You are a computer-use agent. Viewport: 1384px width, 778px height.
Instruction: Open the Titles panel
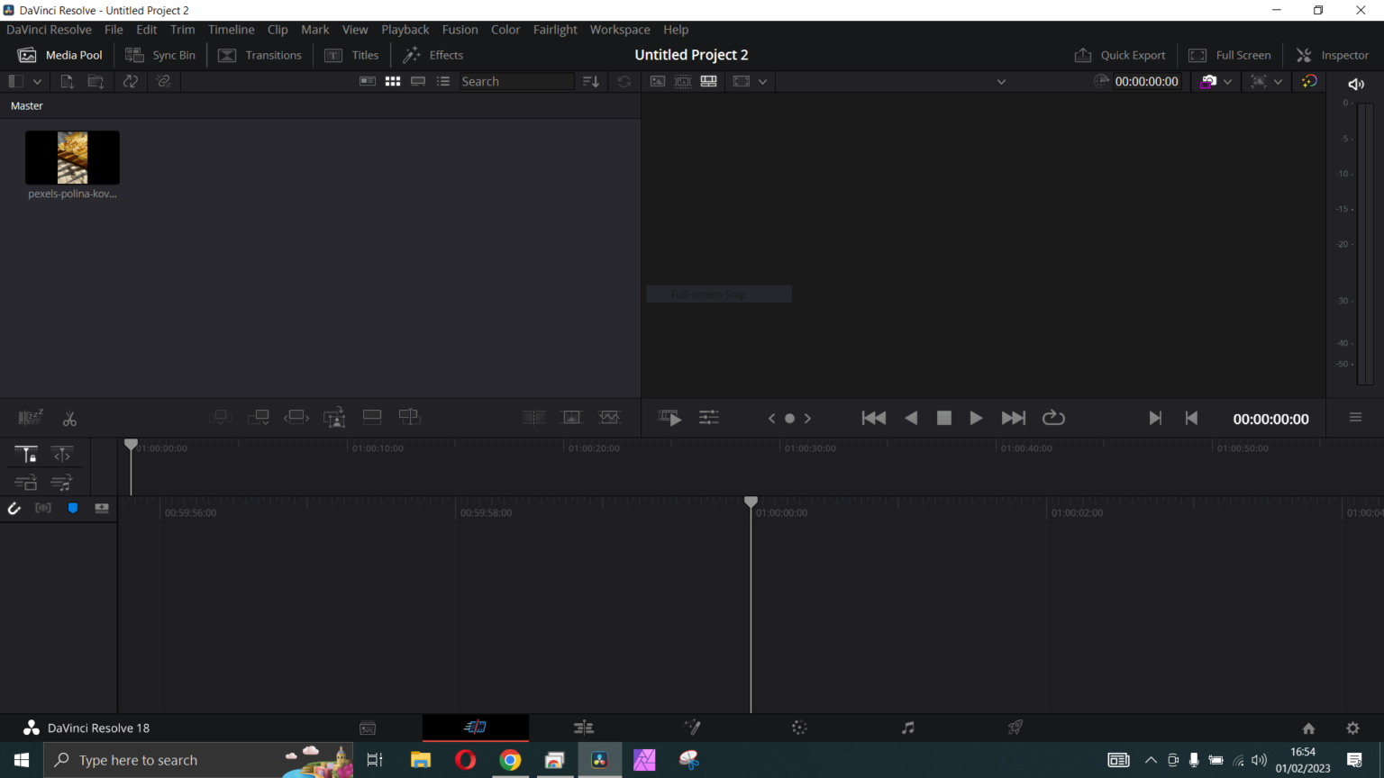coord(352,55)
